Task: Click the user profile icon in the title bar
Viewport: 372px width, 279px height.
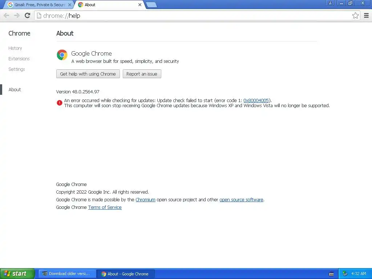Action: pyautogui.click(x=330, y=3)
